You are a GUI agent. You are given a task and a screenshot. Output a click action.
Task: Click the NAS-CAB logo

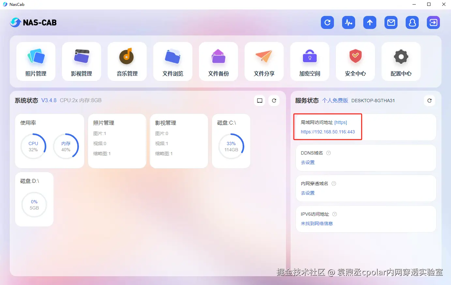click(x=33, y=22)
